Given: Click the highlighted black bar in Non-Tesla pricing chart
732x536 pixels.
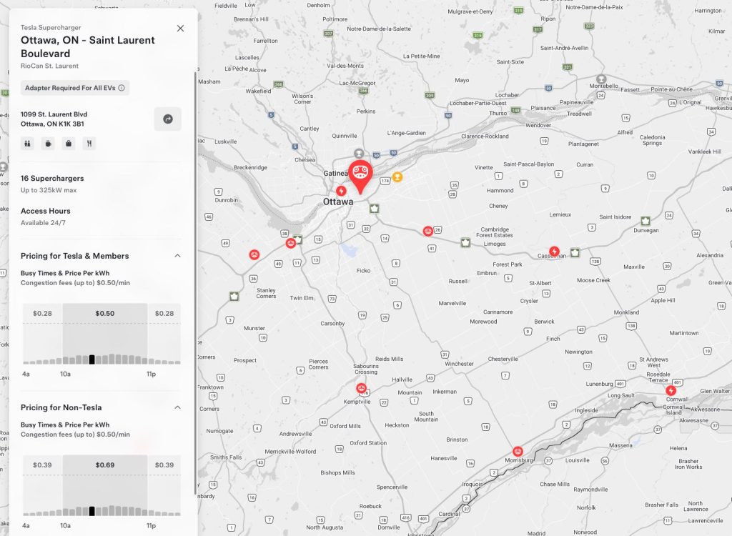Looking at the screenshot, I should click(92, 511).
